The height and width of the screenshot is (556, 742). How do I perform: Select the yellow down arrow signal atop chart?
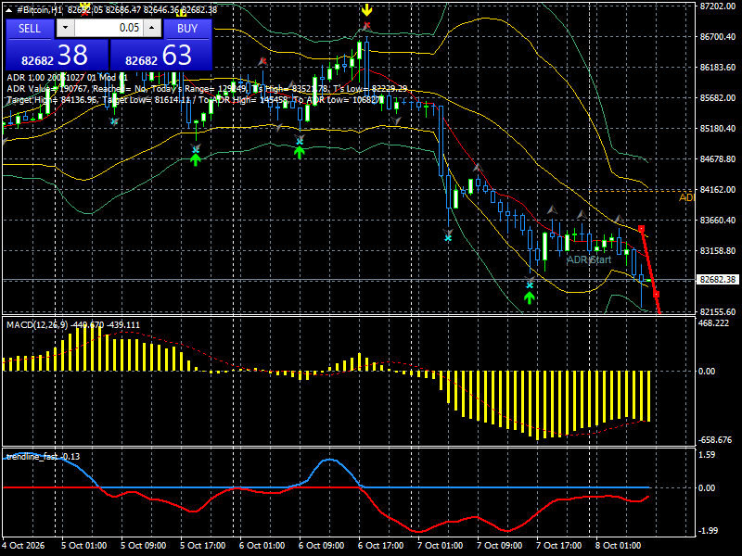(366, 10)
